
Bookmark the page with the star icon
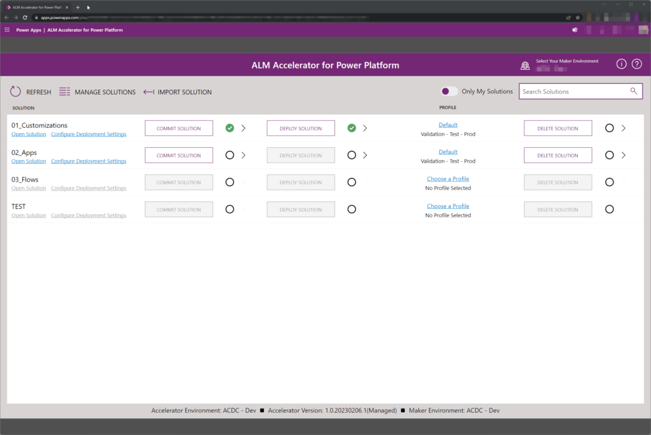577,17
